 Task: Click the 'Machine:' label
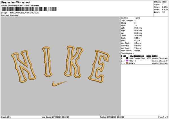click(124, 18)
